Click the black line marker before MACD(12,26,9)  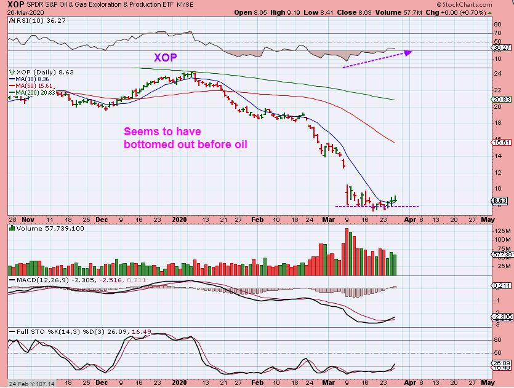coord(12,280)
